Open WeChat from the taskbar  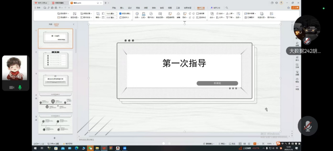90,148
